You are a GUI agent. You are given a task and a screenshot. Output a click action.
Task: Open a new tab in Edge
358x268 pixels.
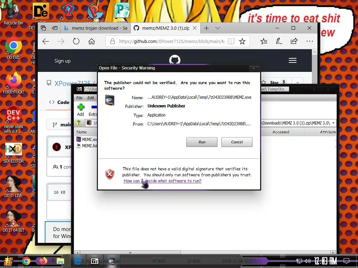click(x=206, y=28)
